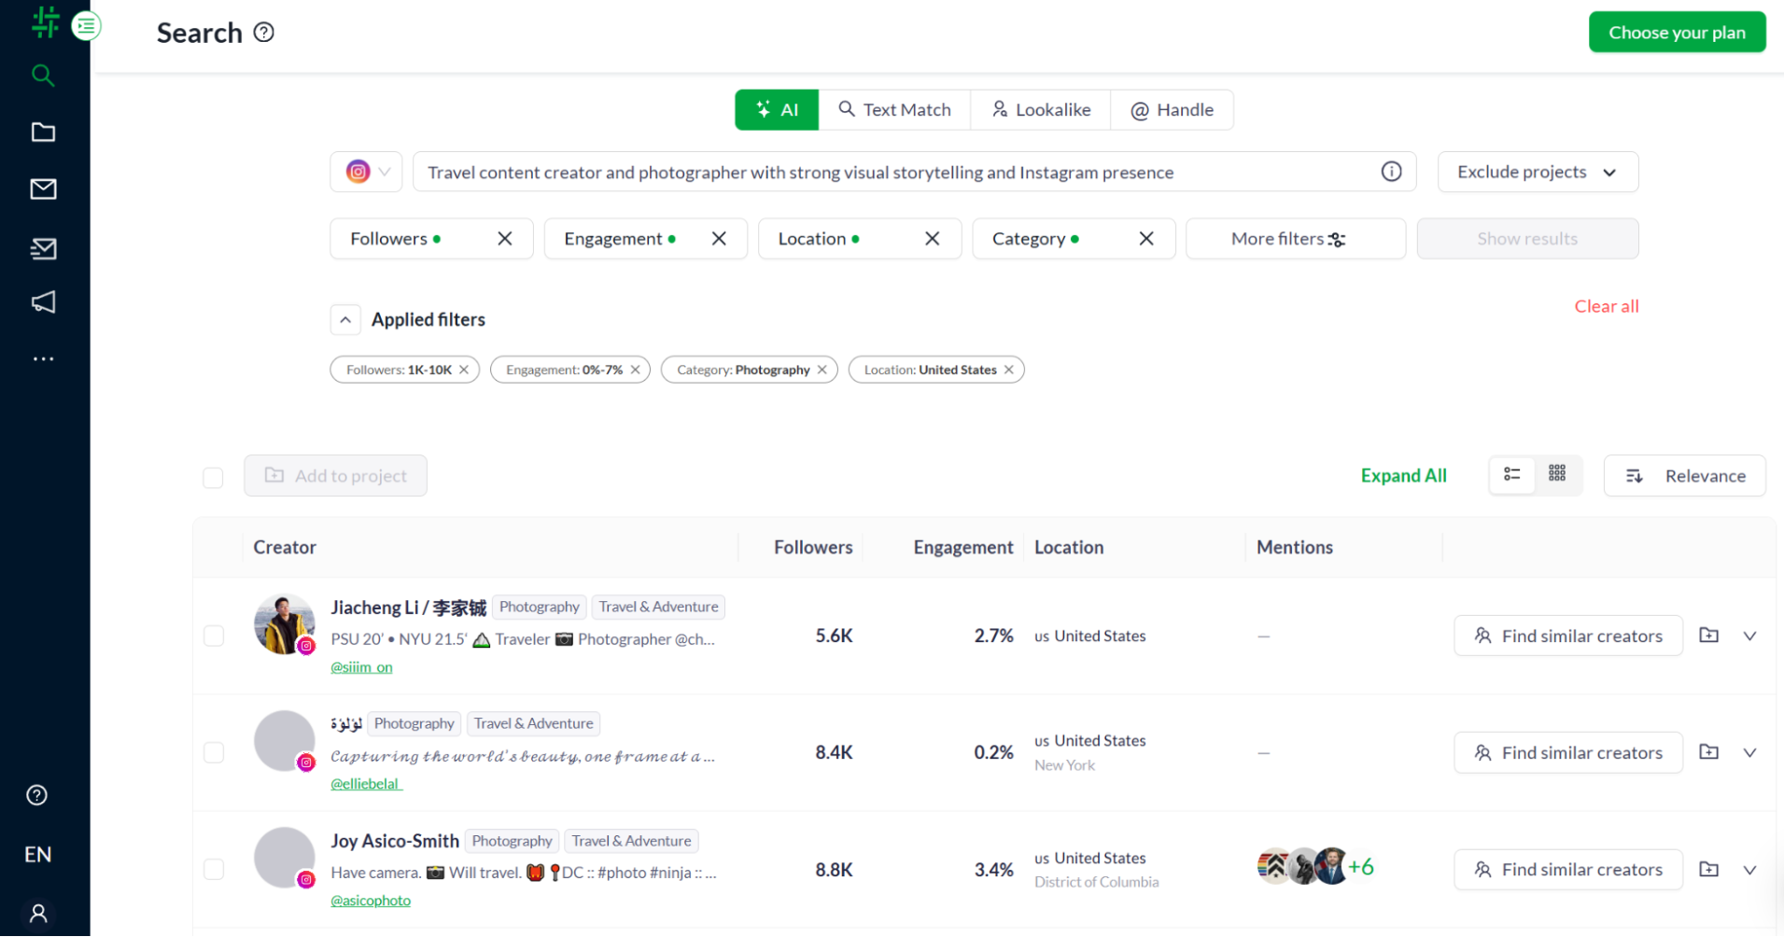1784x937 pixels.
Task: Open the Exclude projects dropdown
Action: click(1538, 172)
